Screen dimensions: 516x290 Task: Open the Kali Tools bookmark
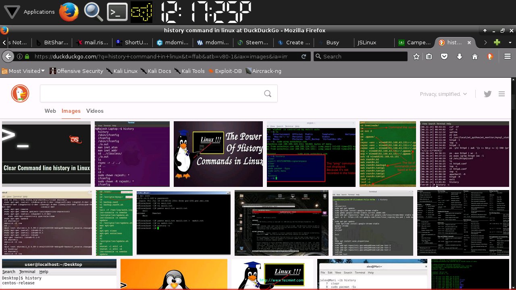(x=189, y=71)
